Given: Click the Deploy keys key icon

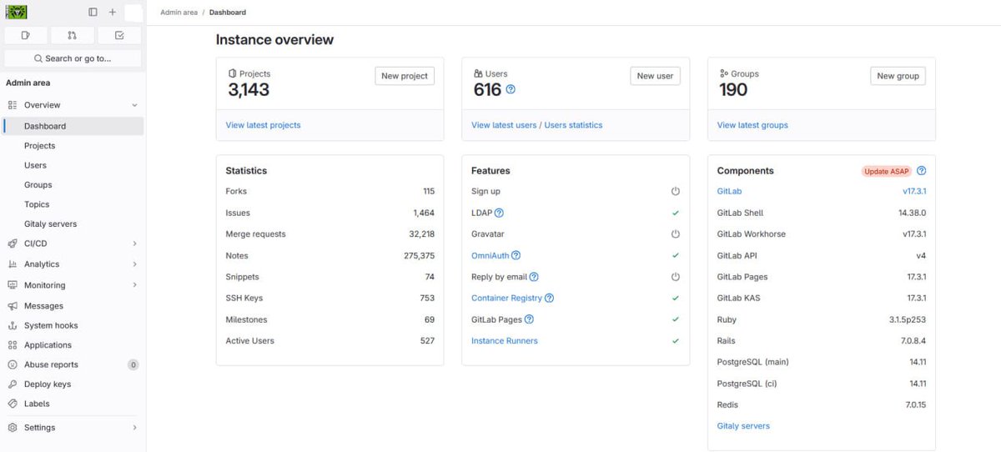Looking at the screenshot, I should [13, 384].
